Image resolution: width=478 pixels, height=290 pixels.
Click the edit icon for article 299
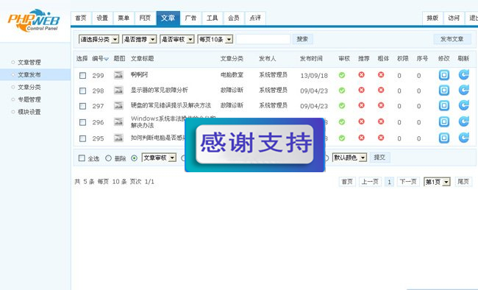click(444, 75)
